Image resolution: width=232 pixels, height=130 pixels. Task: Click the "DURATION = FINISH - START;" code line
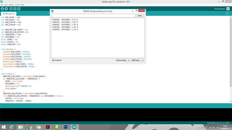tap(18, 101)
